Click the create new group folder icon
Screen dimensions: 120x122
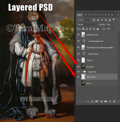[106, 101]
